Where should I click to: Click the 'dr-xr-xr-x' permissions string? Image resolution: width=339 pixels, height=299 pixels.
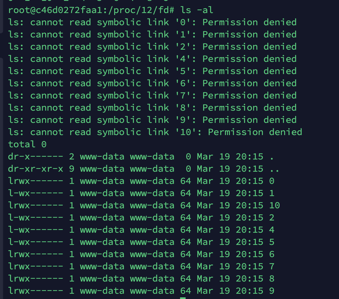36,169
